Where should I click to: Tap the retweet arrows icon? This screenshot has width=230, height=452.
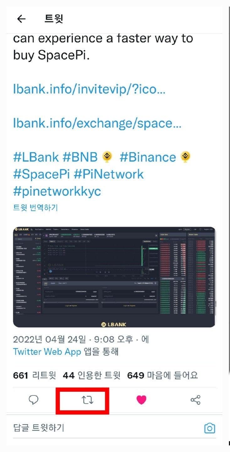(x=88, y=400)
